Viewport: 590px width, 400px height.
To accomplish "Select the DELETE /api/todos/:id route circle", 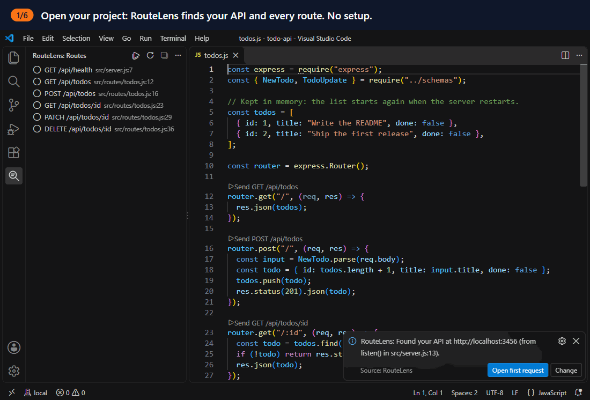I will (x=37, y=129).
